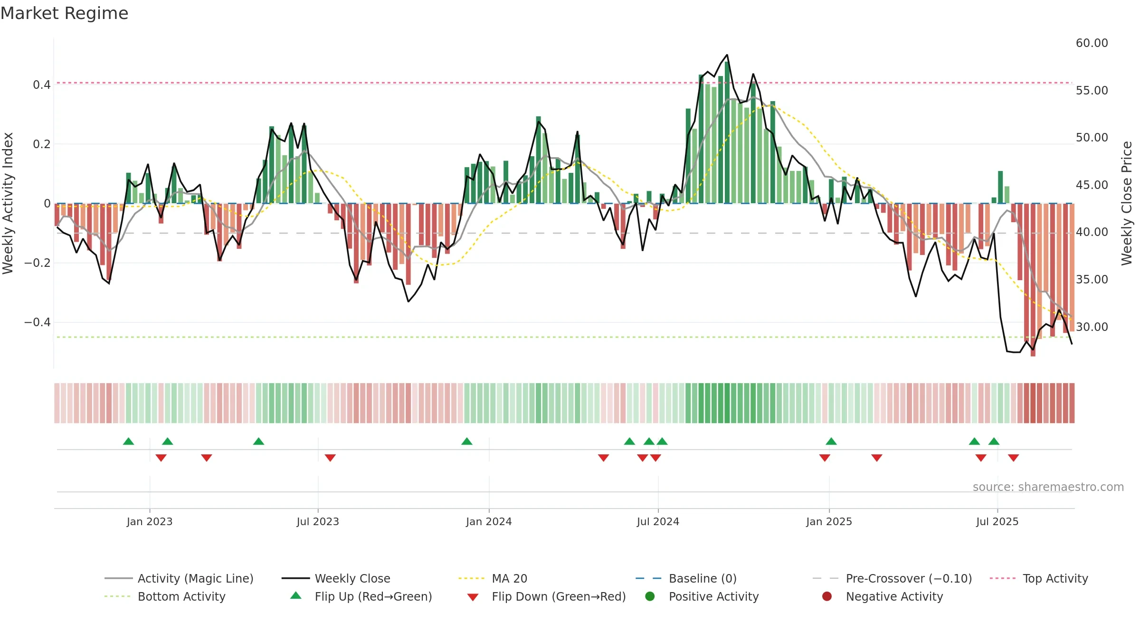Click weekly close peak near 59 in 2024
Viewport: 1140px width, 641px height.
[727, 55]
